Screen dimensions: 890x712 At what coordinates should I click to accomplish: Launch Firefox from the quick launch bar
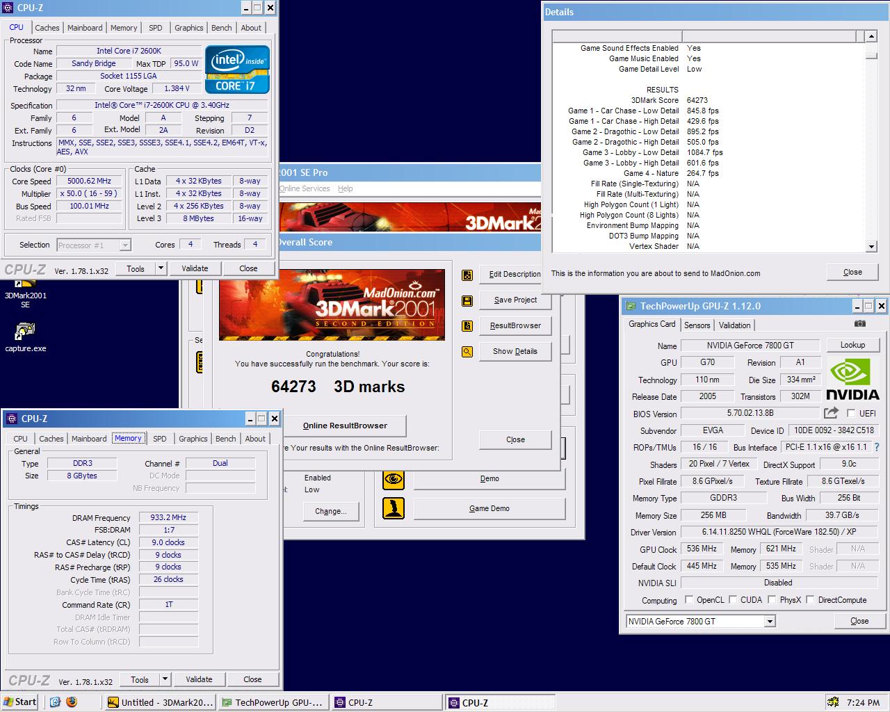coord(72,702)
